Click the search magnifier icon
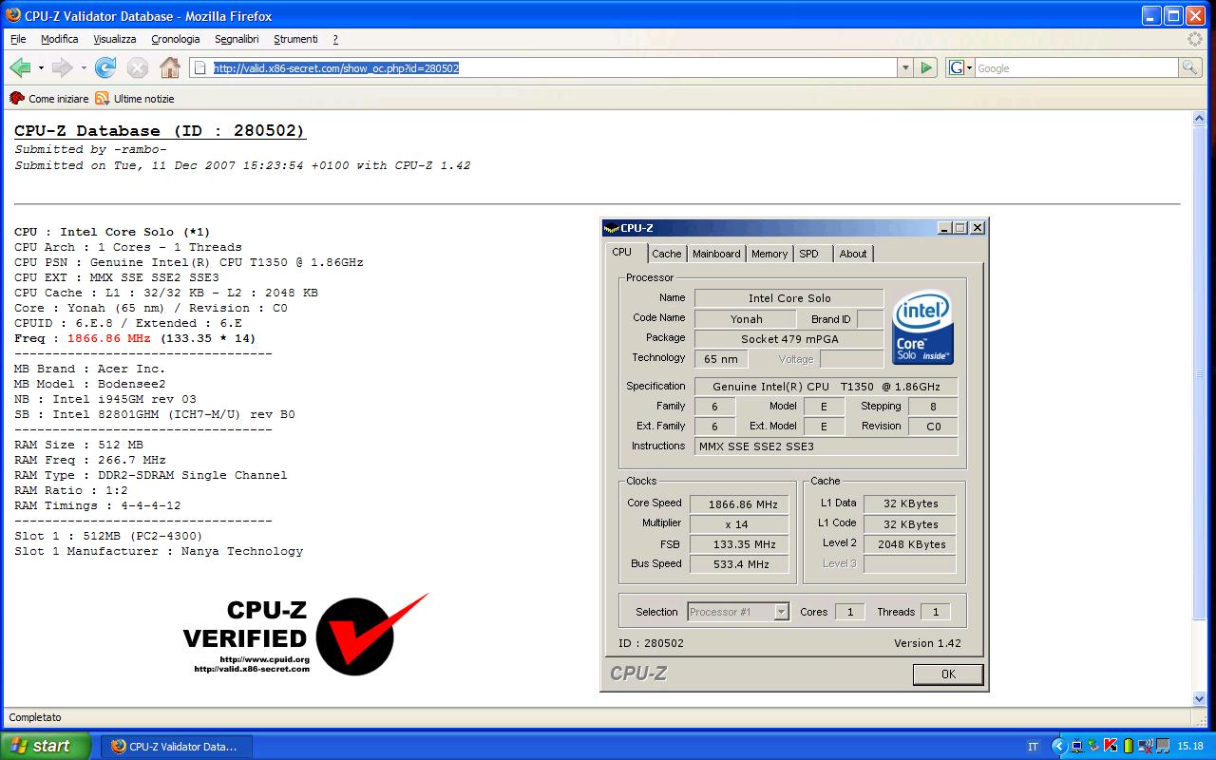The image size is (1216, 760). pyautogui.click(x=1189, y=67)
